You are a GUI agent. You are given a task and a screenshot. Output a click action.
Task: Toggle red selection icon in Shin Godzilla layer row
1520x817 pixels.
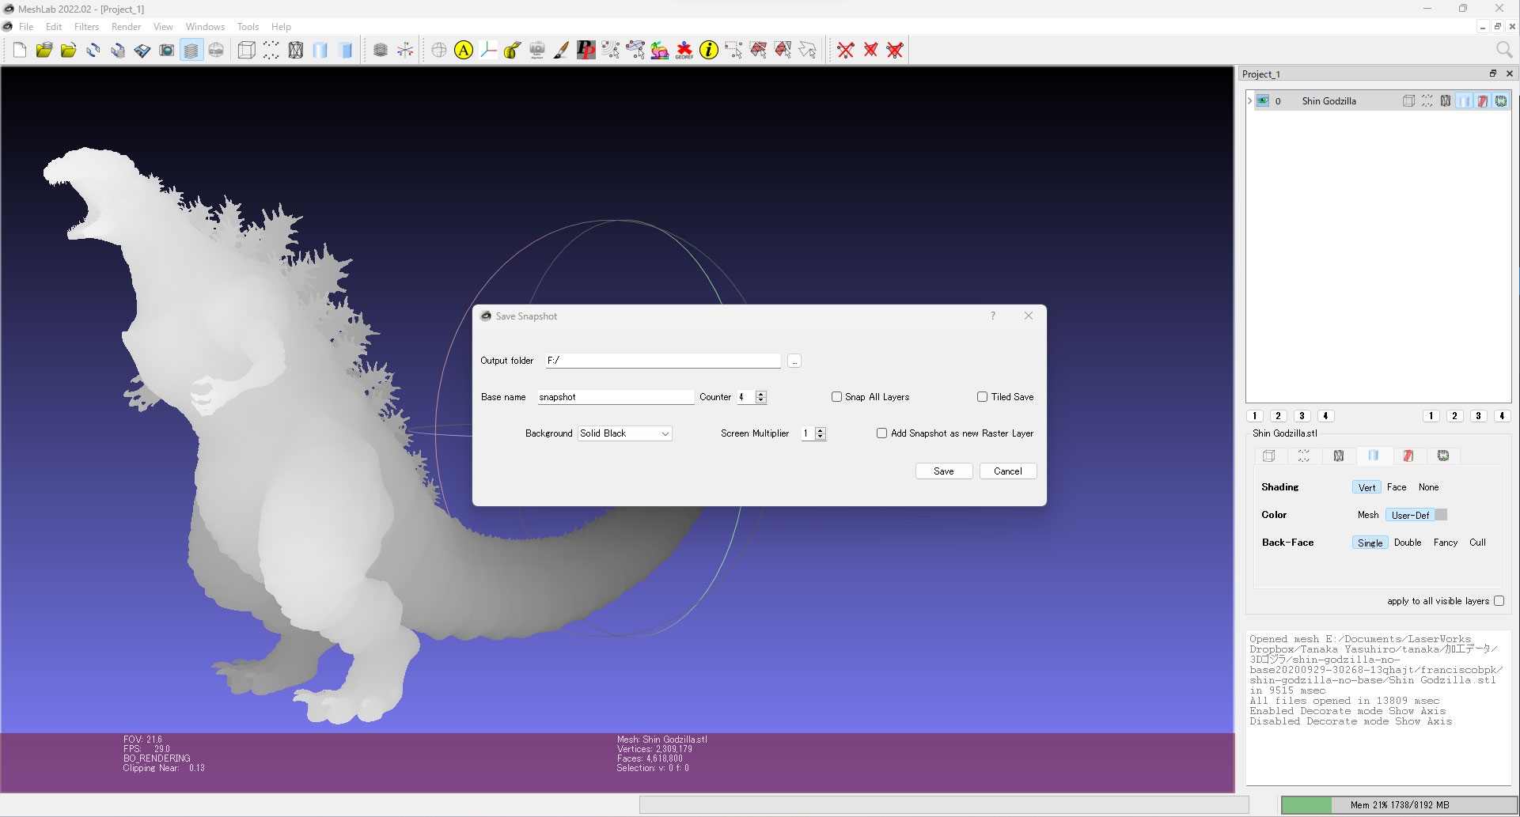pos(1482,100)
